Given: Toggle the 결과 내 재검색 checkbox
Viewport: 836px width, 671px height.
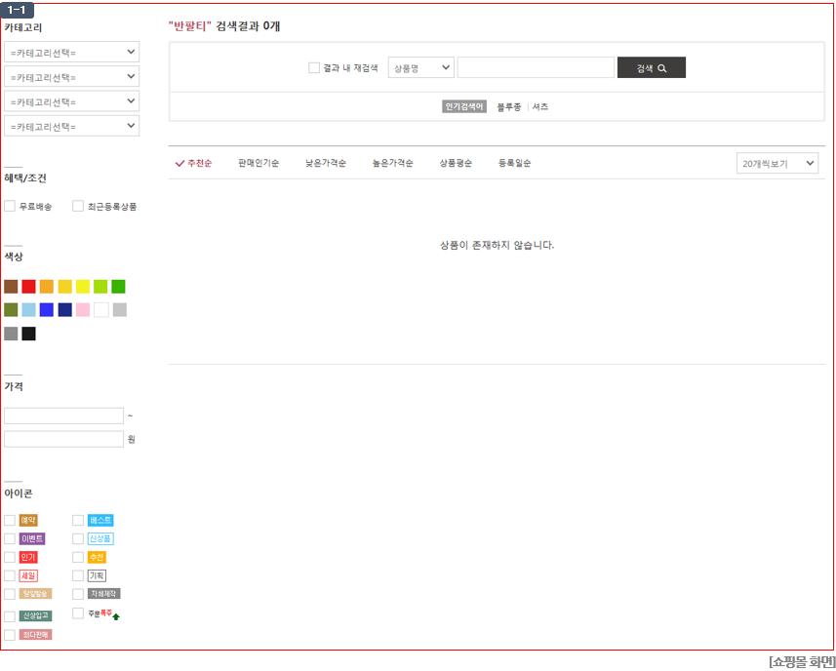Looking at the screenshot, I should [314, 68].
